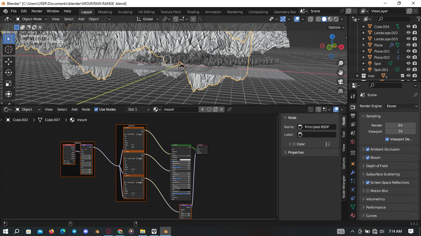Open the Modifiers properties tab

click(353, 172)
